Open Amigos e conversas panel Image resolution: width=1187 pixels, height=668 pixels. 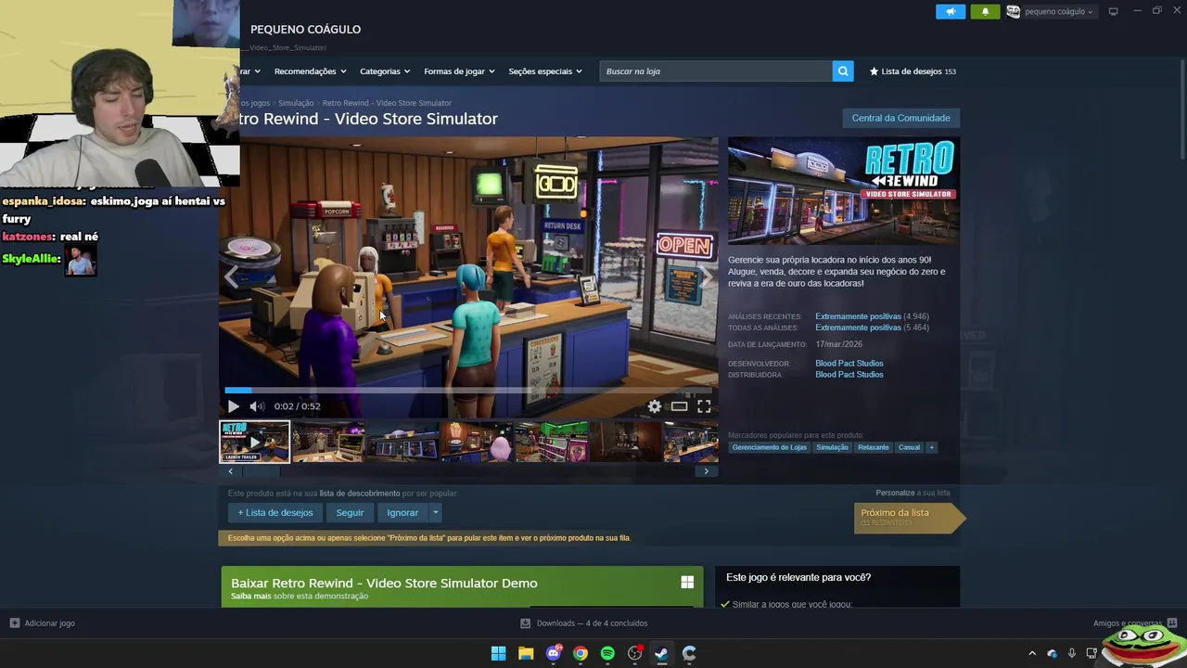tap(1135, 623)
